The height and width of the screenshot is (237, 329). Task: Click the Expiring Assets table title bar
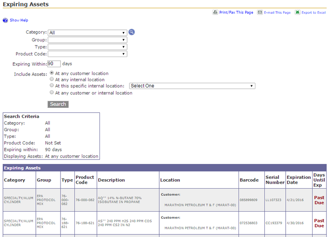point(165,168)
